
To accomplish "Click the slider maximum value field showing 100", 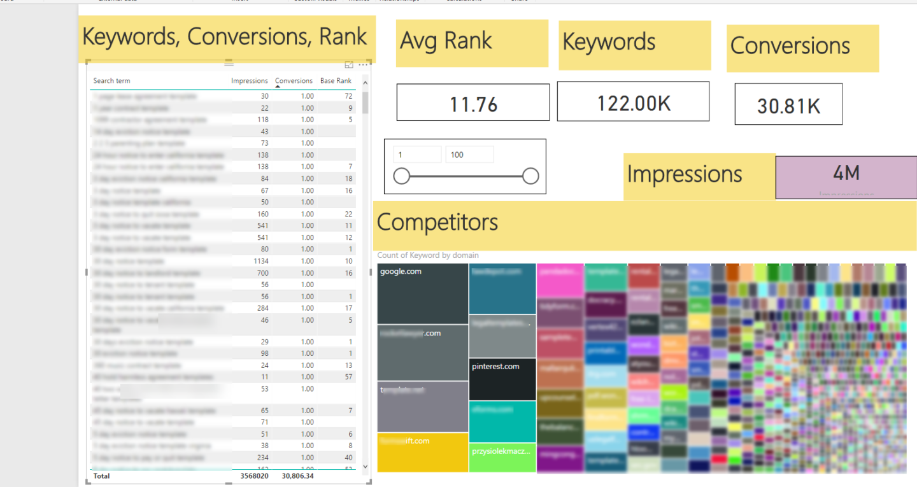I will tap(469, 155).
